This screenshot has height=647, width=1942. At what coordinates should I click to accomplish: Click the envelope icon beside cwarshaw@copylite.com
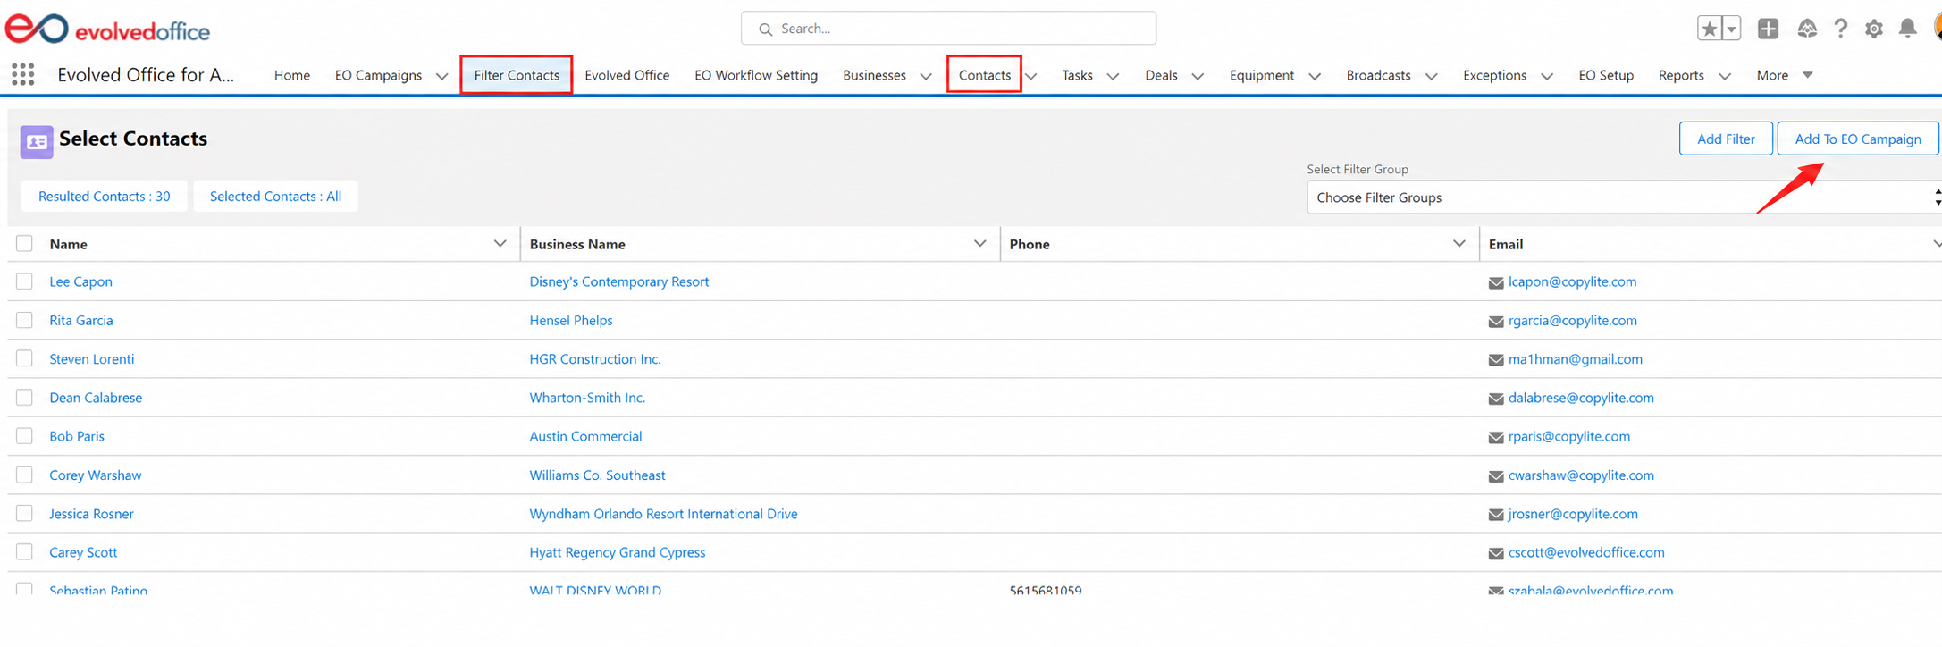[1496, 475]
